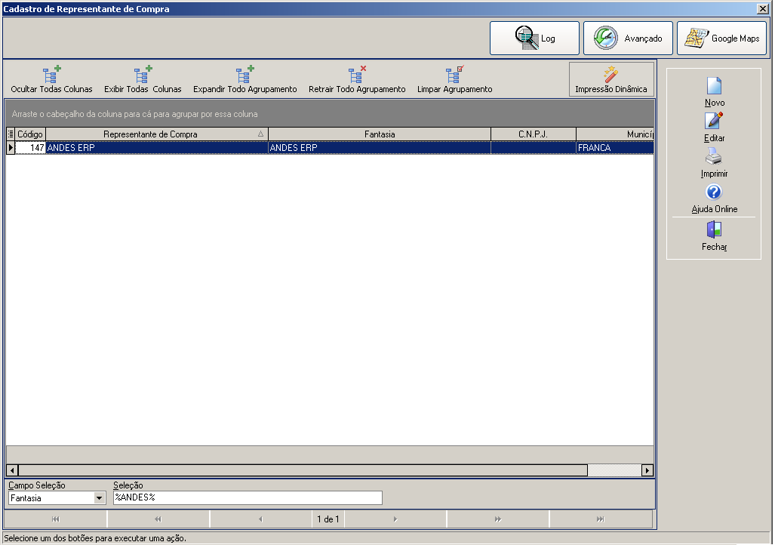775x545 pixels.
Task: Click the '1 de 1' page indicator
Action: point(328,519)
